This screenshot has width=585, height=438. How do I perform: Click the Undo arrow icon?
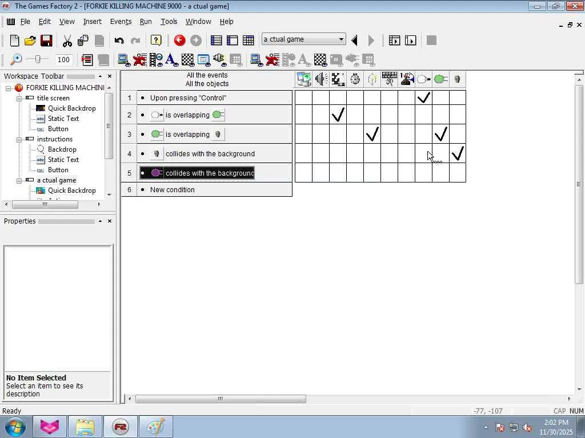(119, 40)
